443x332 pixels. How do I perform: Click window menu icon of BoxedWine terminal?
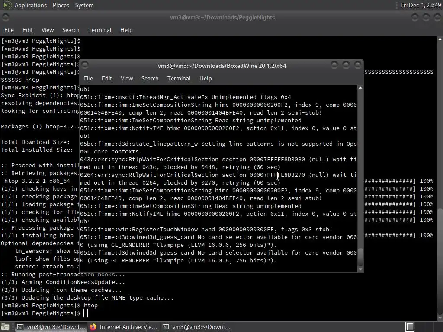[x=85, y=65]
